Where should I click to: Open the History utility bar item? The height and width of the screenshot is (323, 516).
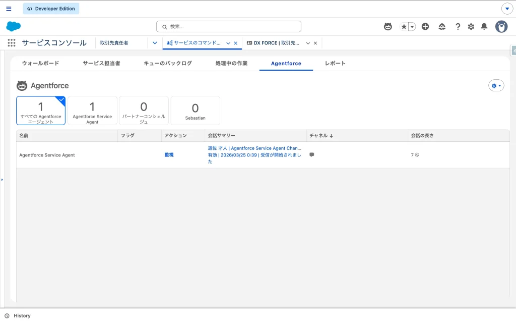[18, 315]
